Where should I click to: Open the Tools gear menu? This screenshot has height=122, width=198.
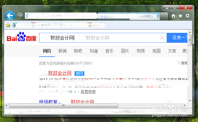click(188, 16)
